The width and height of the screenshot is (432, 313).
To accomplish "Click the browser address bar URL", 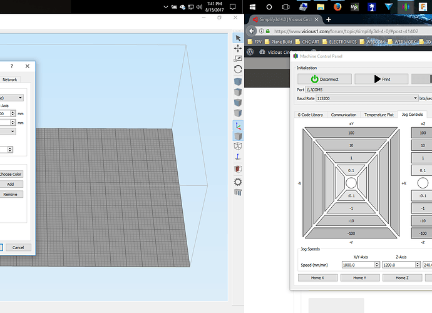I will point(346,31).
